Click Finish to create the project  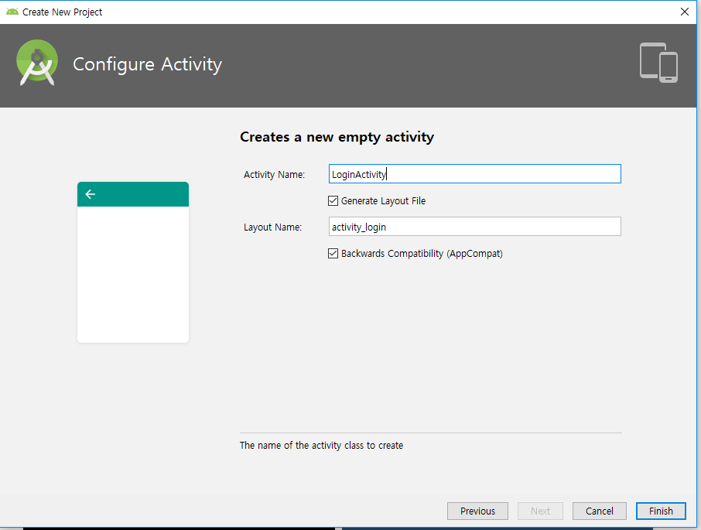pos(661,511)
